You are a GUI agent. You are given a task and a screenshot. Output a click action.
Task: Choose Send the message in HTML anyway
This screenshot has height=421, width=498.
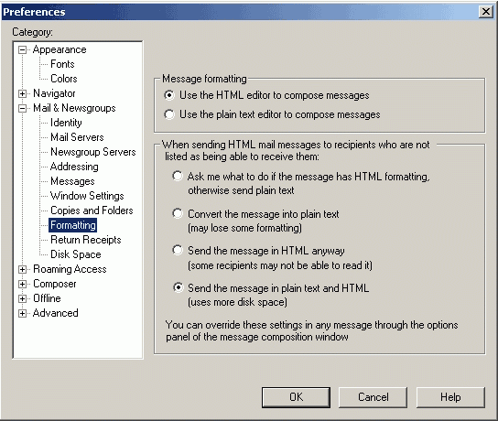click(178, 250)
